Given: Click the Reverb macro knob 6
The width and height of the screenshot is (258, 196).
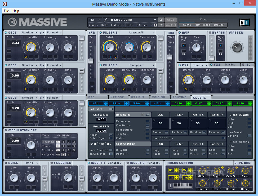Looking at the screenshot, I should (x=217, y=183).
